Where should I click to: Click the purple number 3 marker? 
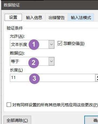(34, 78)
